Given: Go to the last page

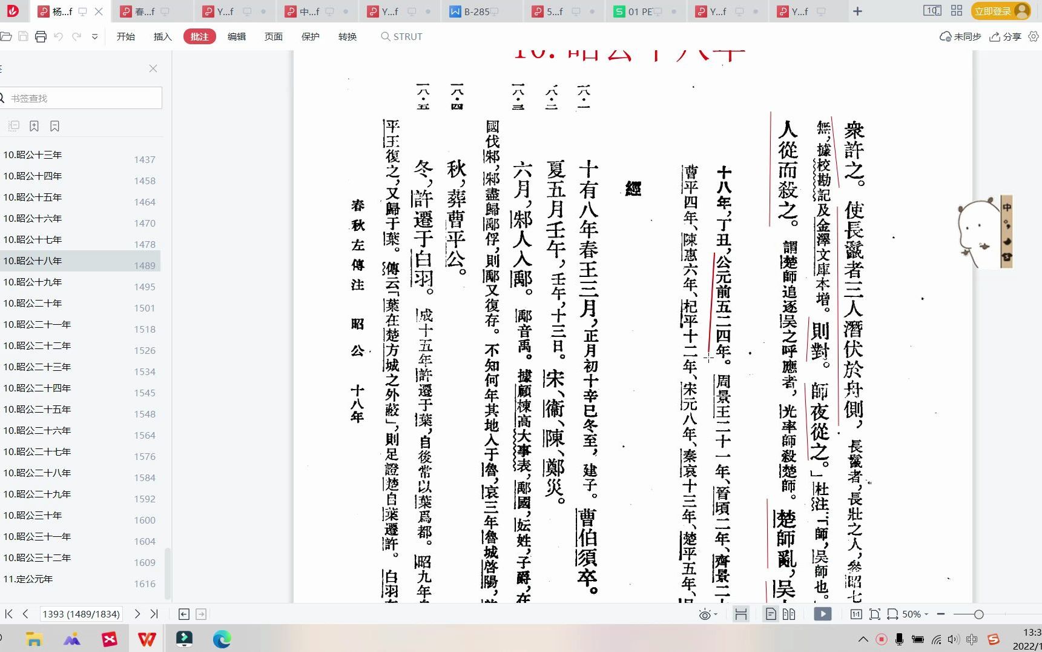Looking at the screenshot, I should click(154, 614).
